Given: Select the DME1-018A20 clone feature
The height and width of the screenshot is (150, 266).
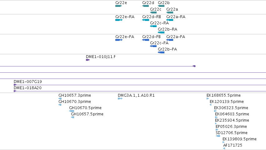Looking at the screenshot, I should coord(140,91).
